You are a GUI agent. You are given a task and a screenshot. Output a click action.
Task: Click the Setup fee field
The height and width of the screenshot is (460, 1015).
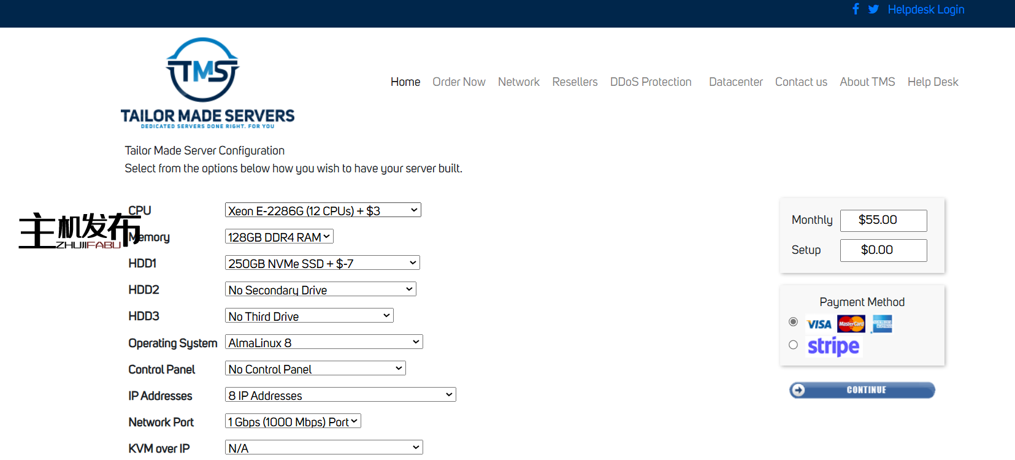coord(883,250)
